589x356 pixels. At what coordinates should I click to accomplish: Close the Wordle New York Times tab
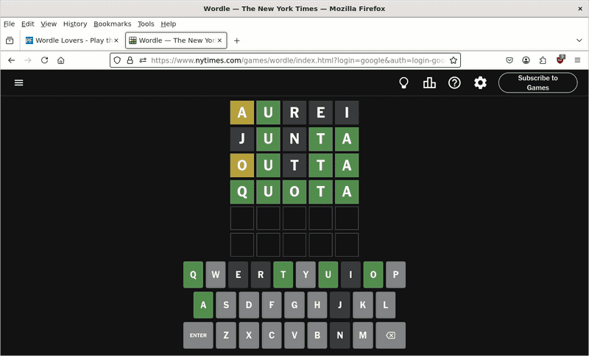(219, 40)
